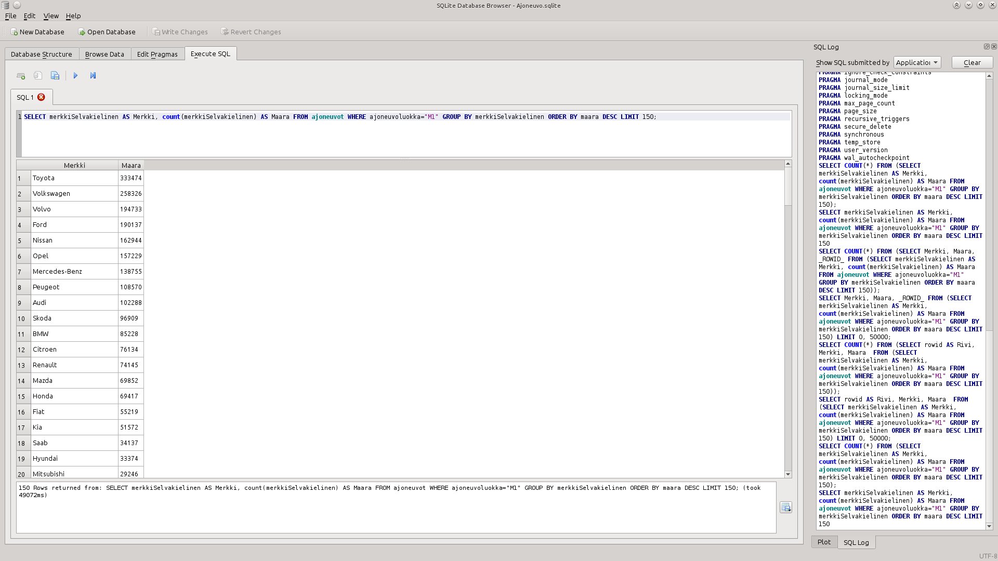Click the open SQL file icon
Image resolution: width=998 pixels, height=561 pixels.
[x=38, y=76]
